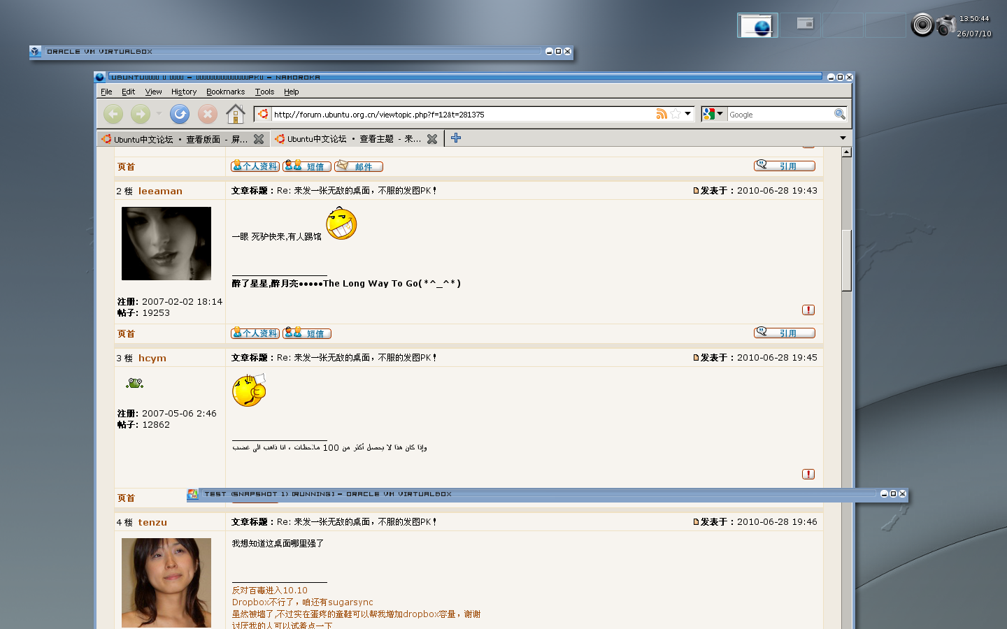
Task: Open the search engine selector dropdown
Action: [x=720, y=114]
